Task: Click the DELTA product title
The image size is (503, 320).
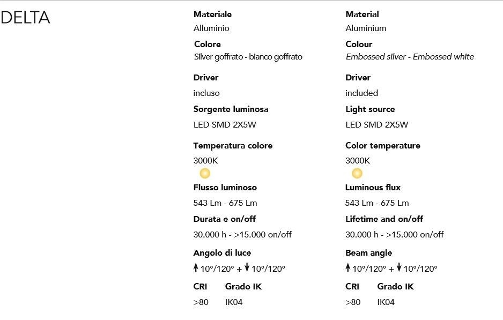Action: click(x=26, y=18)
